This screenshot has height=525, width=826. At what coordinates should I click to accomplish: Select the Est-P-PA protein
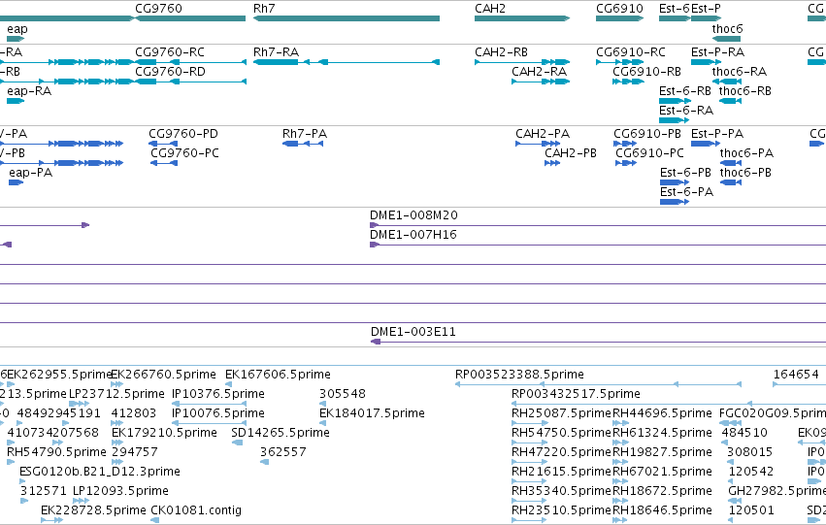click(706, 144)
